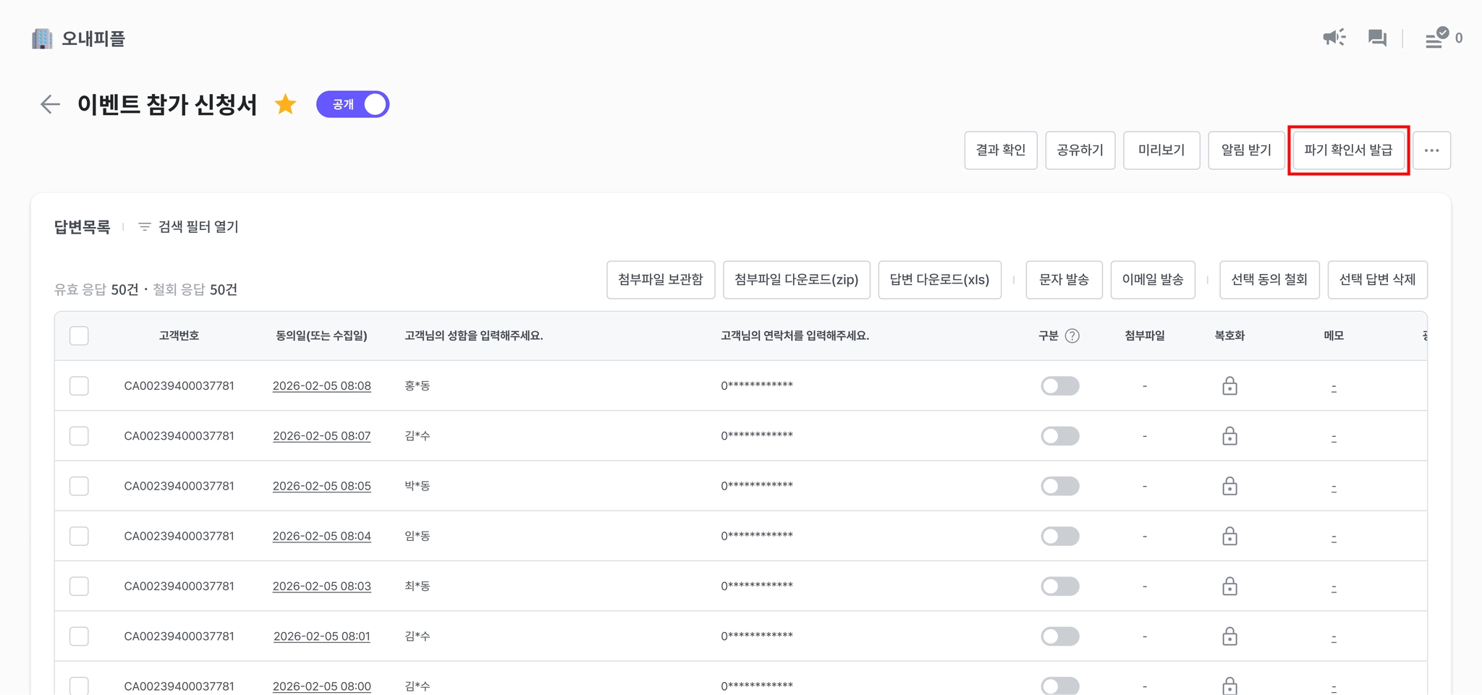This screenshot has width=1482, height=695.
Task: Switch on 구분 toggle for the 08:07 row
Action: click(x=1060, y=435)
